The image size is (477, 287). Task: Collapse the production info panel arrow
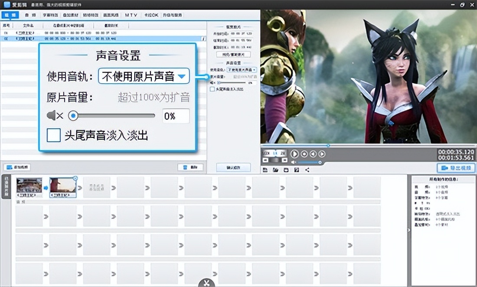(x=409, y=230)
